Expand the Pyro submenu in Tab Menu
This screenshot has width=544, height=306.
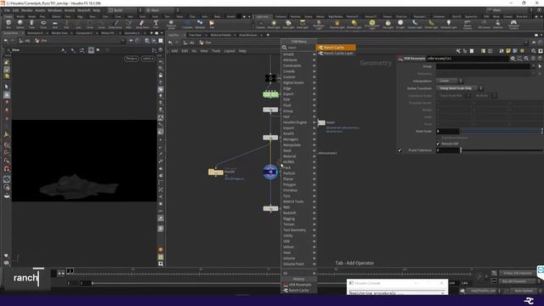[x=299, y=195]
